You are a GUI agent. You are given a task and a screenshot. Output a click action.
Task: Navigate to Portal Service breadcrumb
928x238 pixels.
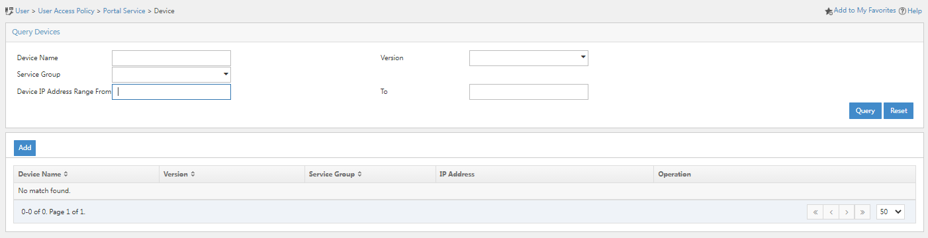124,11
